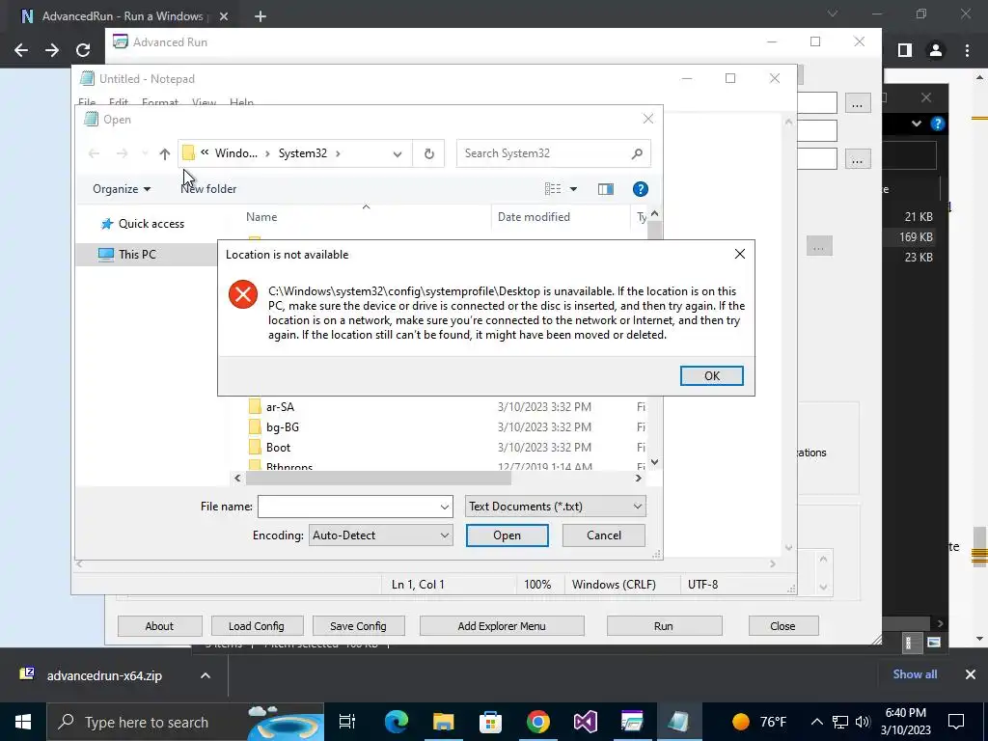988x741 pixels.
Task: Click Close button in Advanced Run
Action: pos(782,626)
